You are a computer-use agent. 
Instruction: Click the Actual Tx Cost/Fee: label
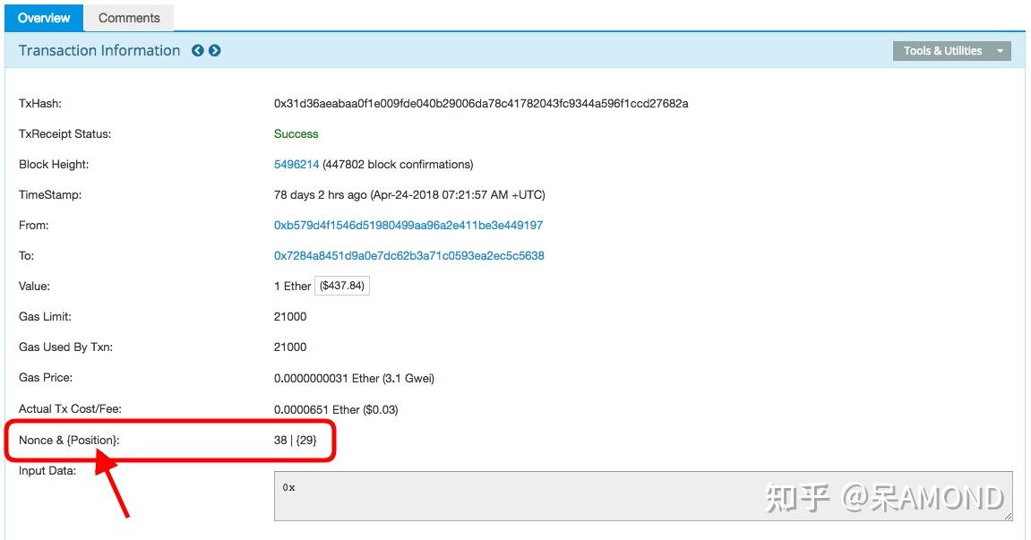point(71,408)
